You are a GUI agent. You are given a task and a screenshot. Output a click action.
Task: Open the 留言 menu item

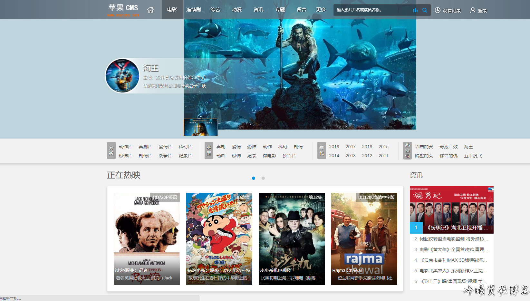click(x=302, y=10)
